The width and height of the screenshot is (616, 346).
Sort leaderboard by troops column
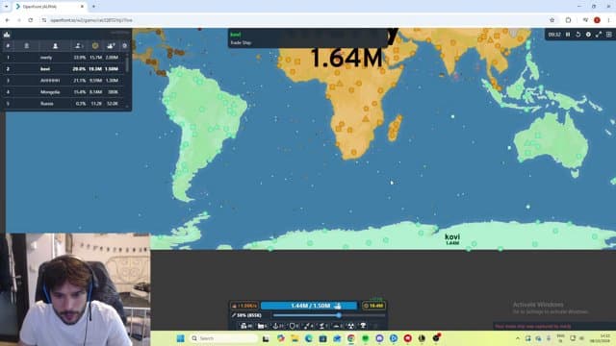pos(111,46)
